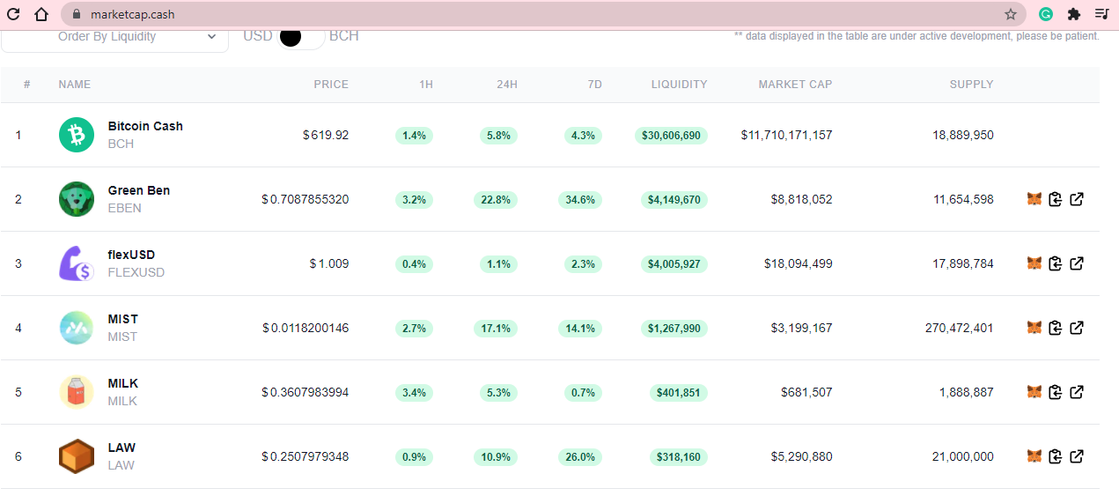
Task: Open the Green Ben token name link
Action: [x=139, y=190]
